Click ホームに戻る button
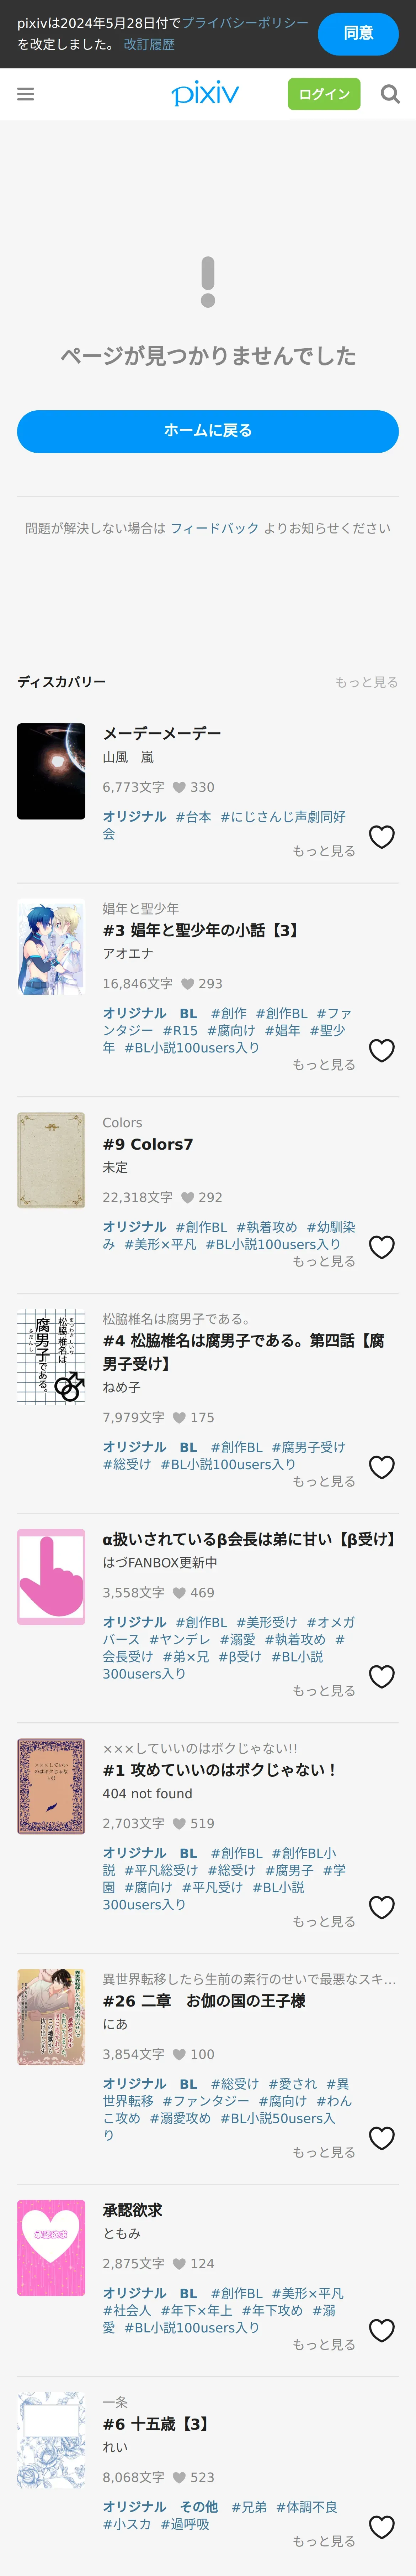Screen dimensions: 416x2576 coord(208,431)
